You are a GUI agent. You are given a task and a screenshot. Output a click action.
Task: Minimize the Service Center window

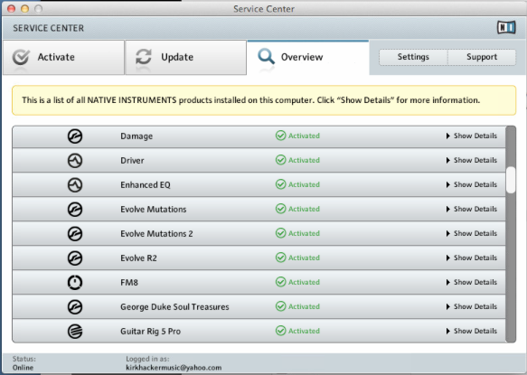pyautogui.click(x=25, y=8)
